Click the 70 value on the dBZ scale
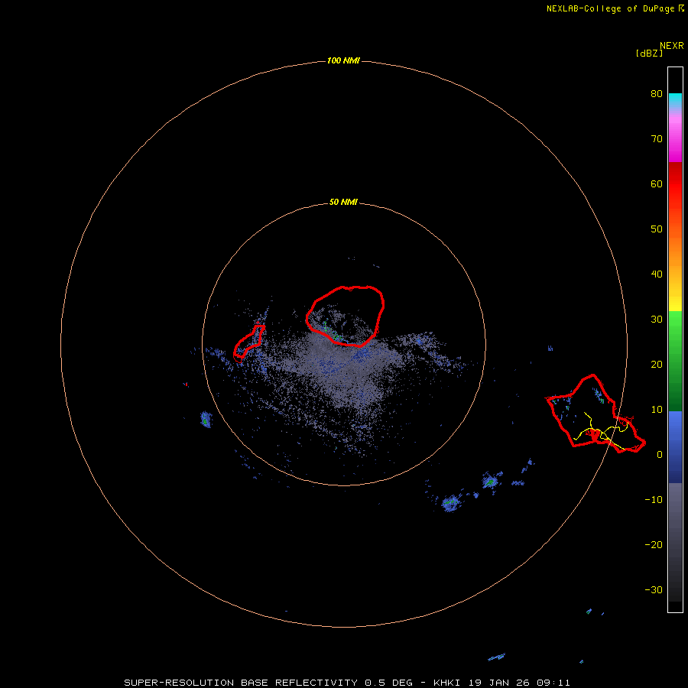Screen dimensions: 688x688 click(x=657, y=138)
